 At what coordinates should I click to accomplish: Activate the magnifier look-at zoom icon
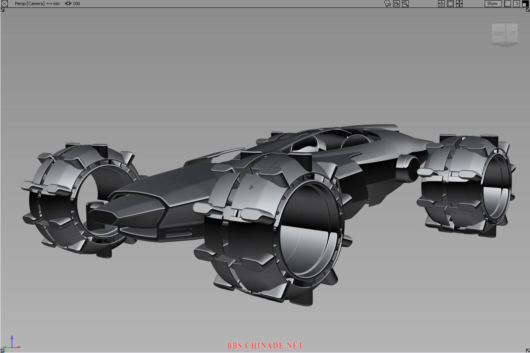(405, 4)
